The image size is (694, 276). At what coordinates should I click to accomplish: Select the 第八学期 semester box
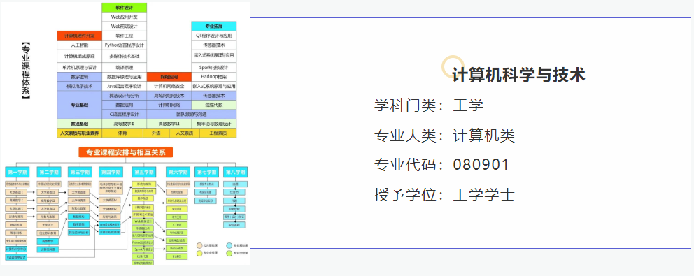pos(235,172)
